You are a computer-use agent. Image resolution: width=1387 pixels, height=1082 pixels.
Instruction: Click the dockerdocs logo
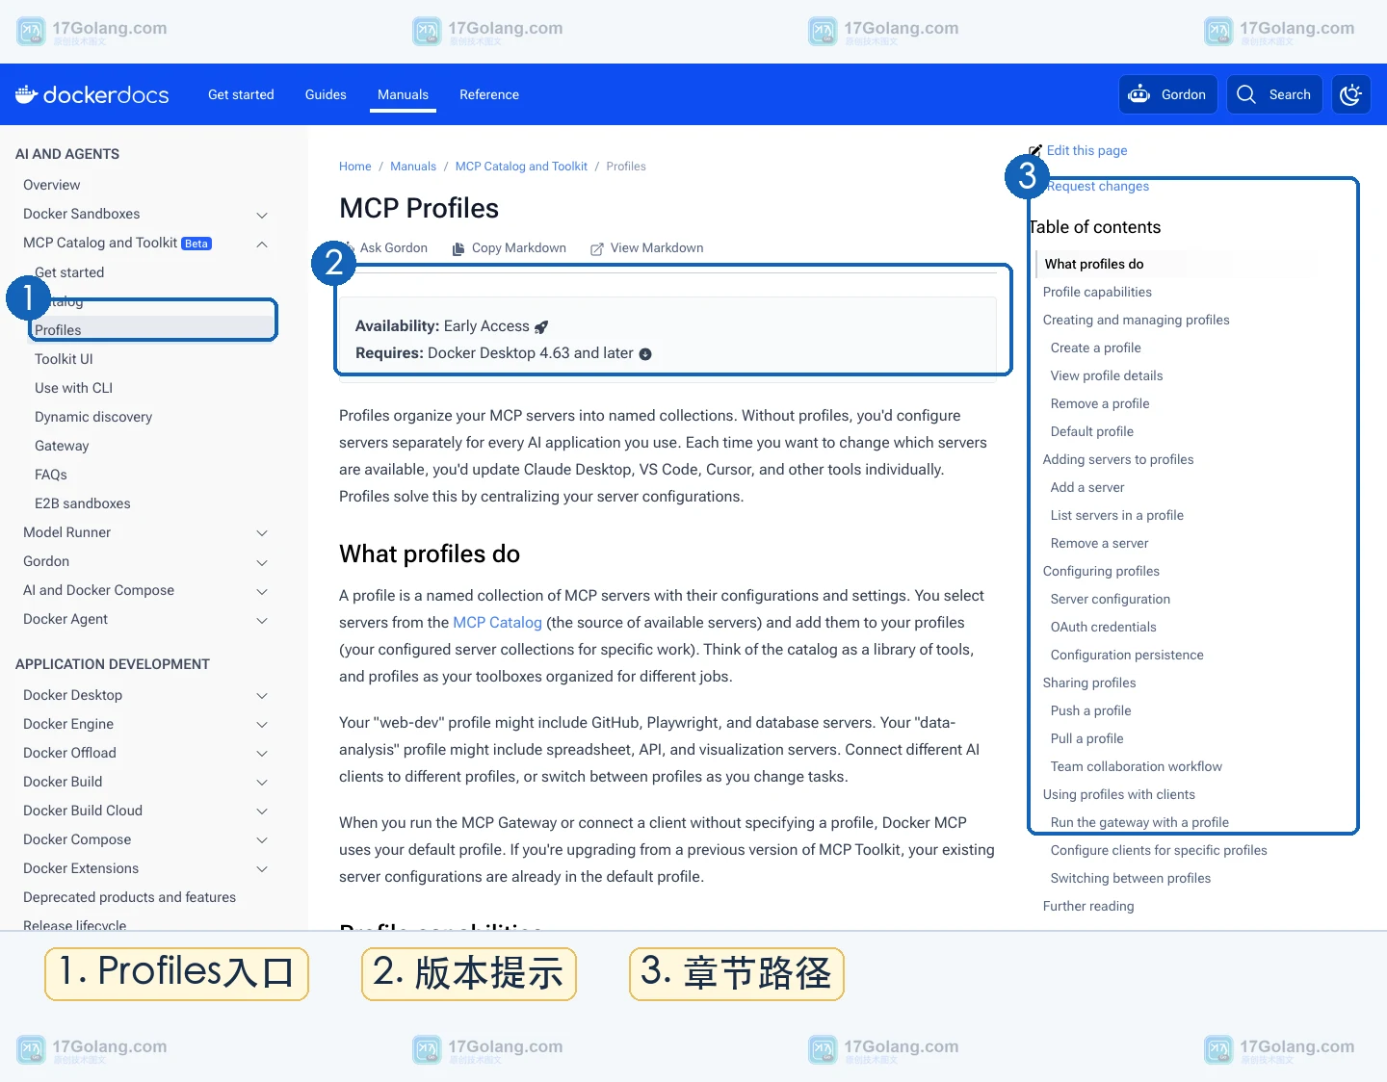92,94
